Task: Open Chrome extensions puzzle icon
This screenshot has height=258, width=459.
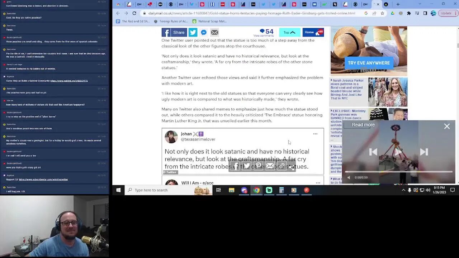Action: pos(409,13)
